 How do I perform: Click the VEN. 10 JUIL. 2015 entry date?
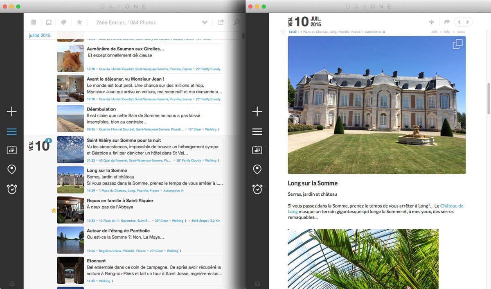(x=305, y=21)
